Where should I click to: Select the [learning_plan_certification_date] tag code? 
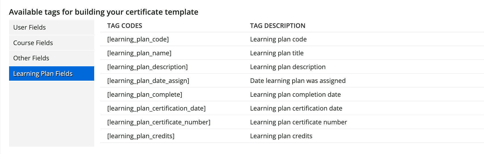pyautogui.click(x=156, y=108)
